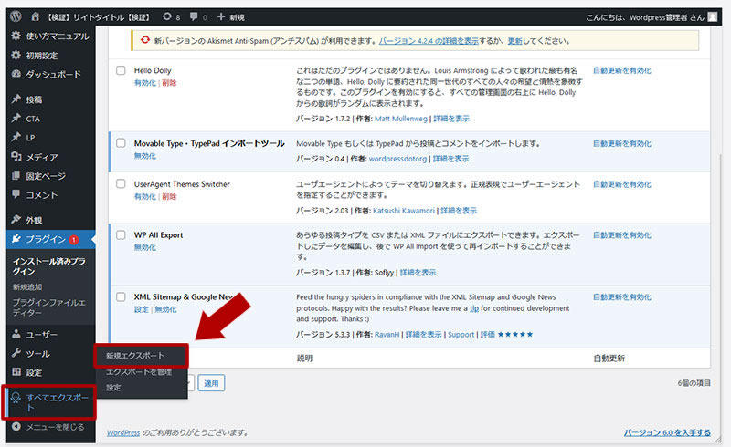
Task: Click the 適用 apply button
Action: pyautogui.click(x=211, y=383)
